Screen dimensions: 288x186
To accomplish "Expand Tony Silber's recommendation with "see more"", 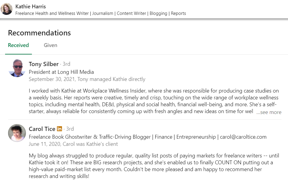I will coord(269,112).
